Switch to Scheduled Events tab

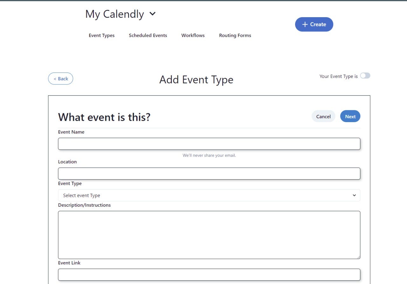click(x=148, y=35)
